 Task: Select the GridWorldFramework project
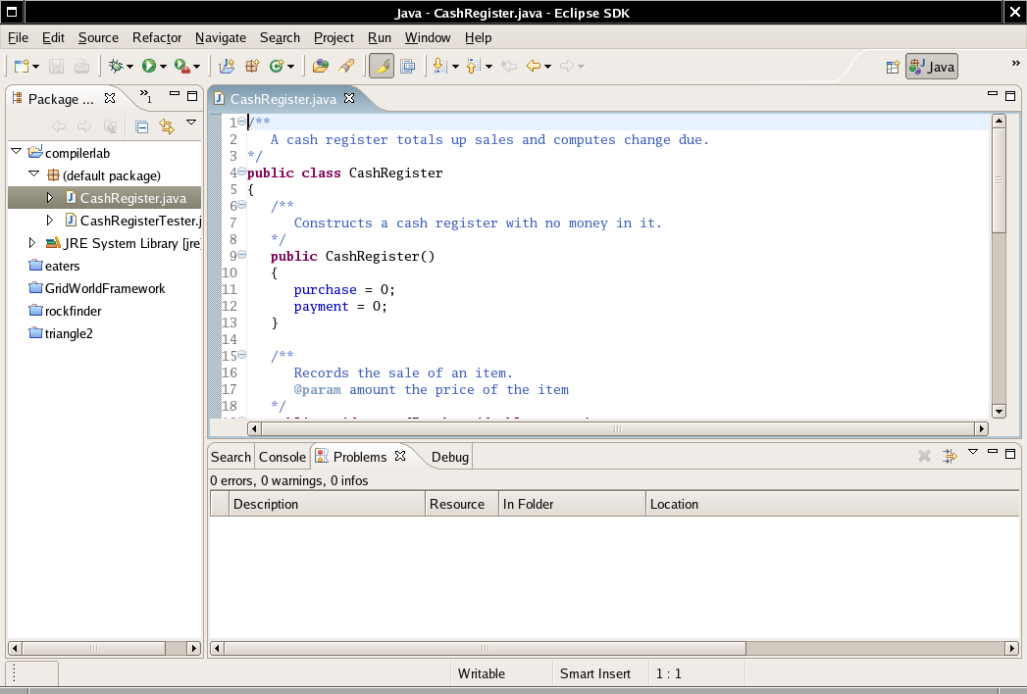click(104, 288)
